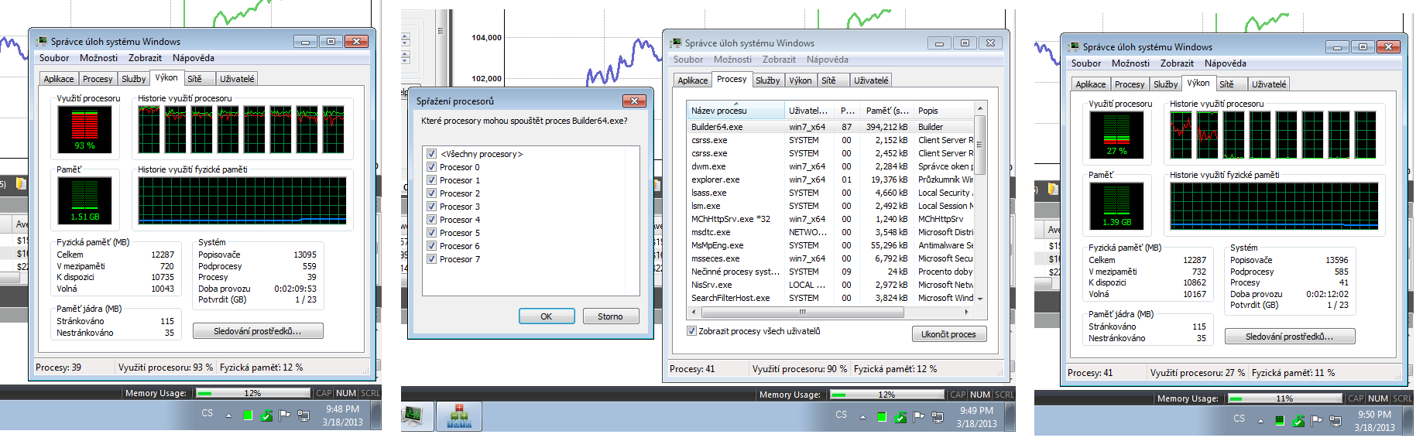Uncheck Procesor 1 in affinity dialog
This screenshot has width=1416, height=441.
[431, 180]
